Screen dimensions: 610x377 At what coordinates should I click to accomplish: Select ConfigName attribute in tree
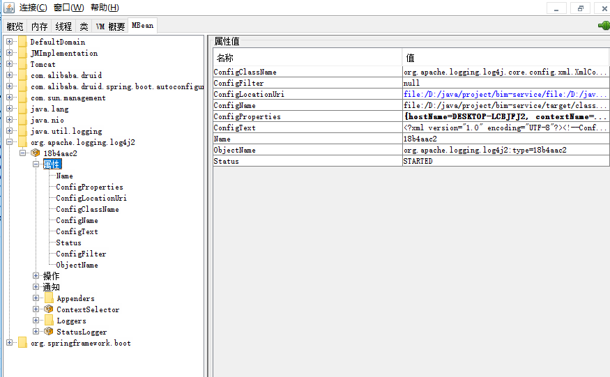(77, 221)
